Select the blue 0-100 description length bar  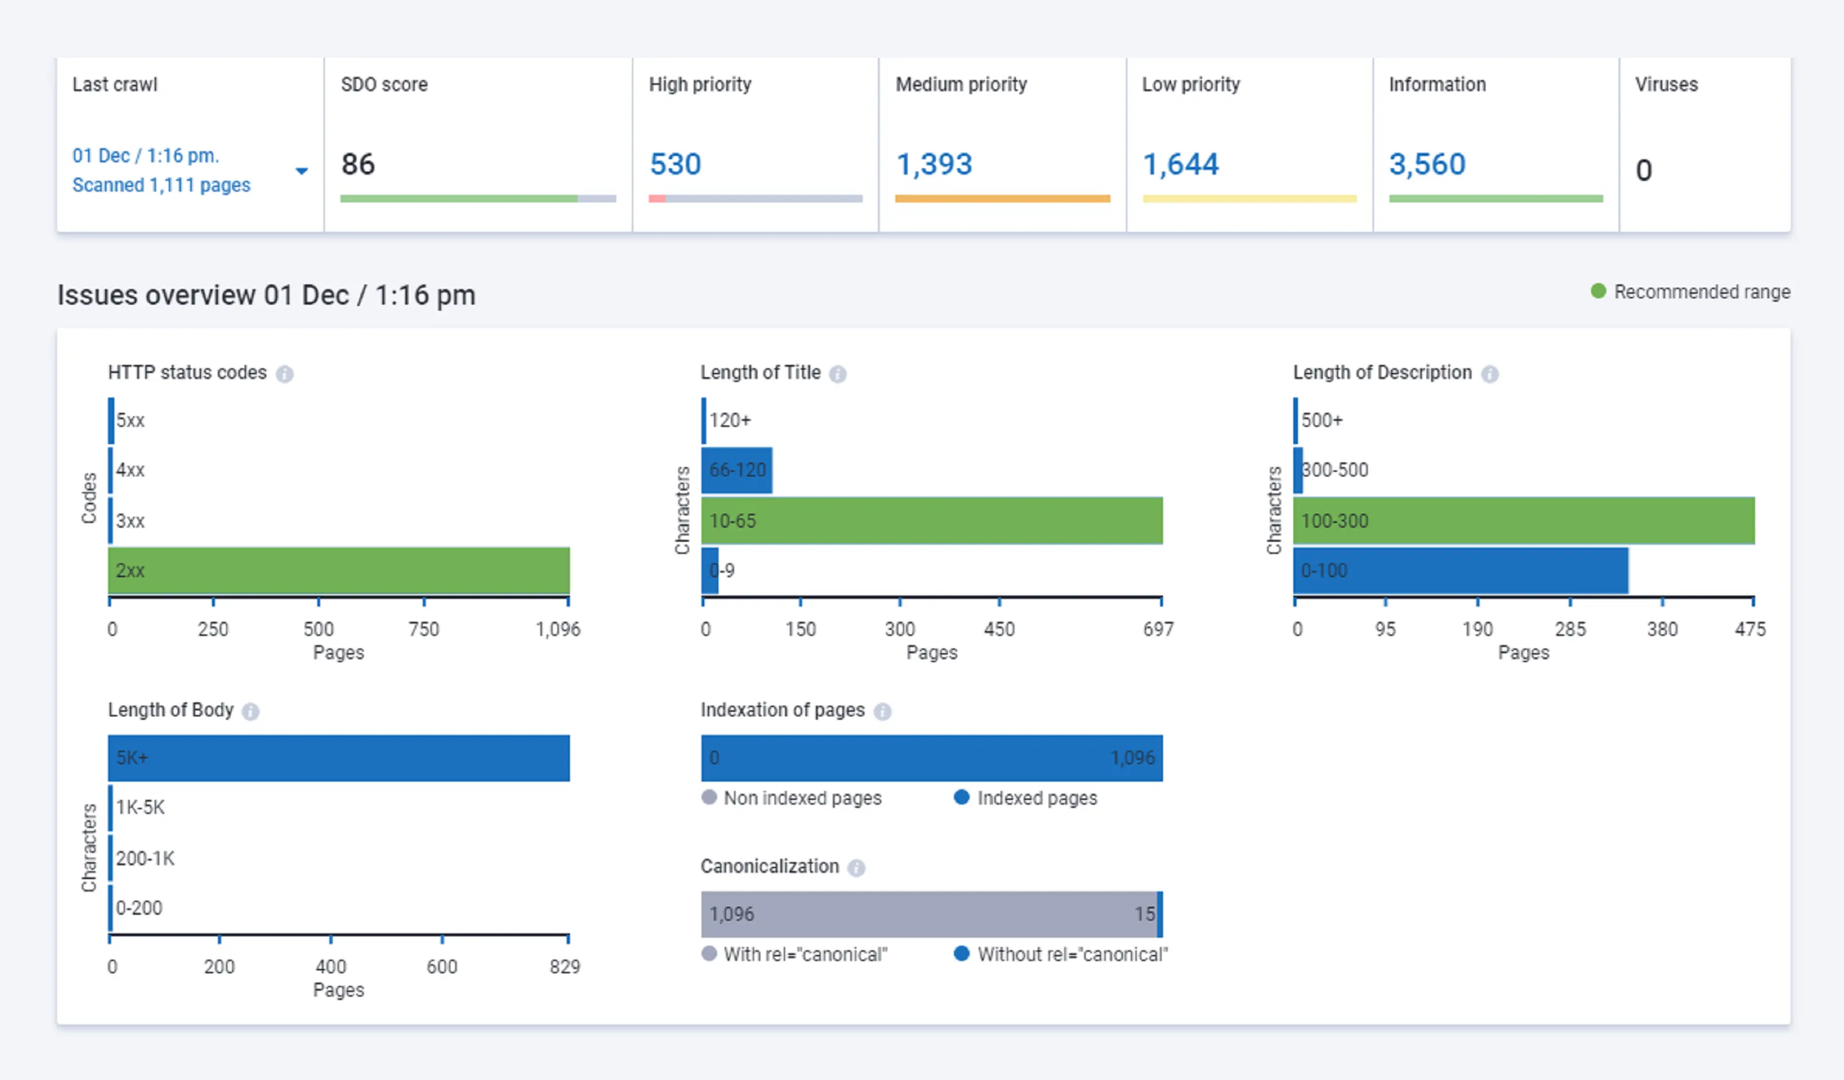1461,570
